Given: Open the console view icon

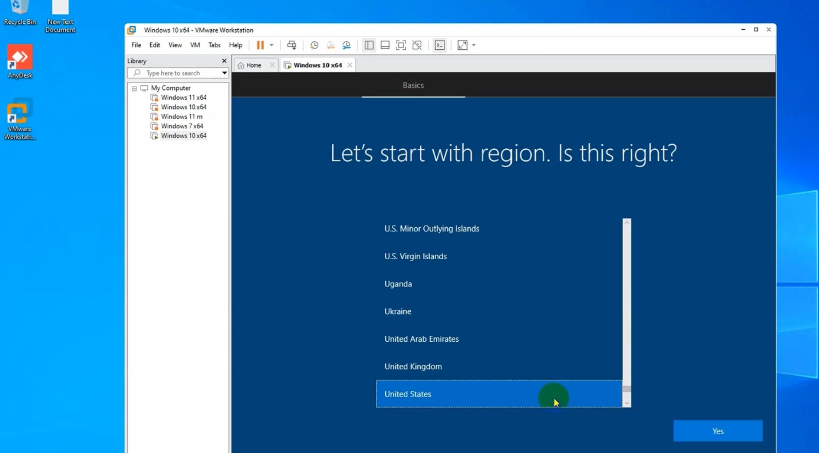Looking at the screenshot, I should click(x=439, y=45).
